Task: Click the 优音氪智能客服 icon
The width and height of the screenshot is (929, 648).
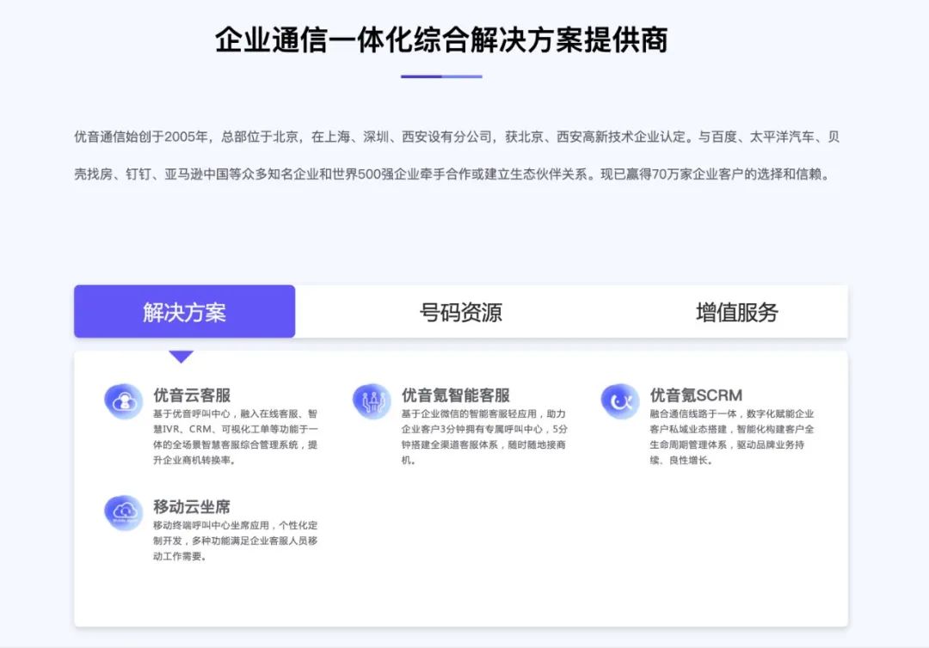Action: tap(372, 402)
